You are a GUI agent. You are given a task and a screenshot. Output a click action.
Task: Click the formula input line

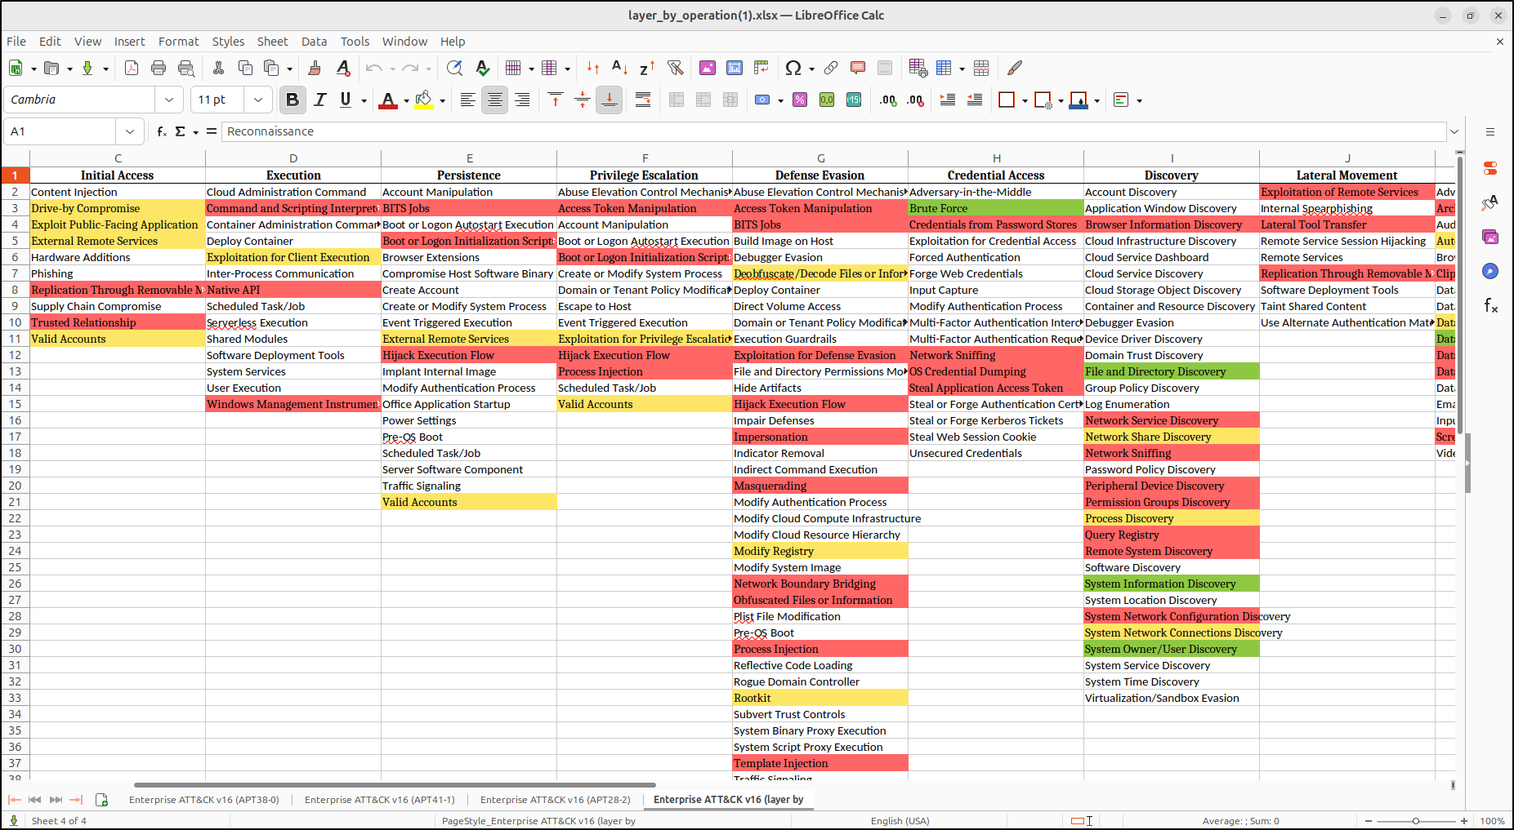(833, 131)
